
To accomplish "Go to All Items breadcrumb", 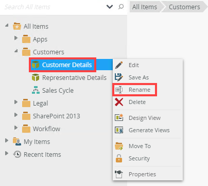I will pos(145,7).
